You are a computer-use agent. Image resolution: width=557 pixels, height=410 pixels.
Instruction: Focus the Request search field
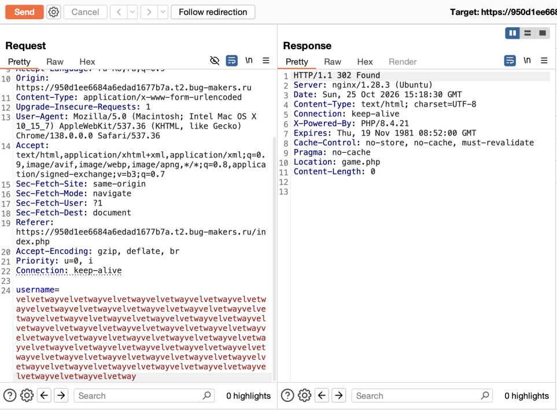point(144,396)
